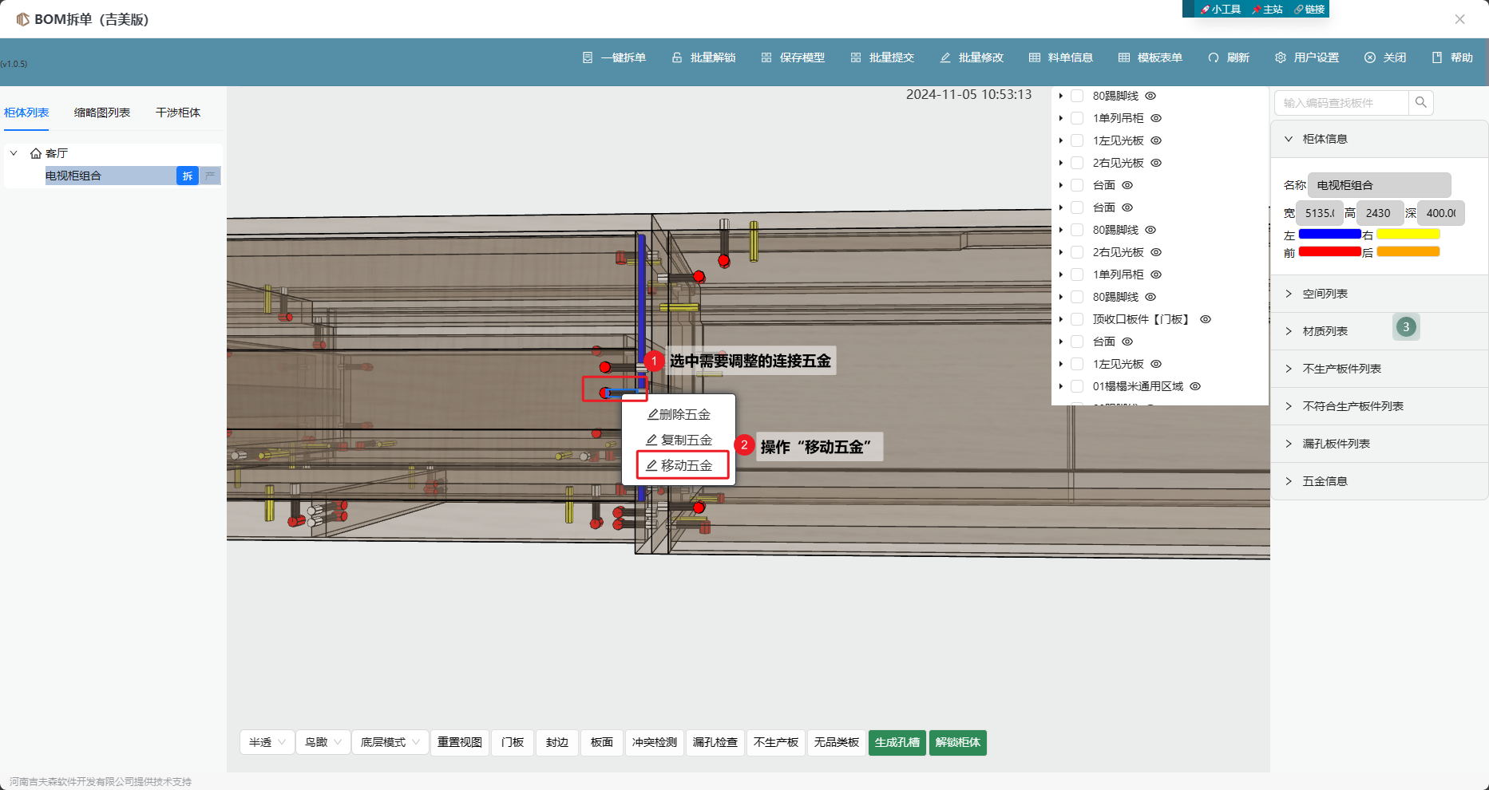The image size is (1489, 790).
Task: Check the 1单列吊柜 checkbox at top
Action: click(1077, 118)
